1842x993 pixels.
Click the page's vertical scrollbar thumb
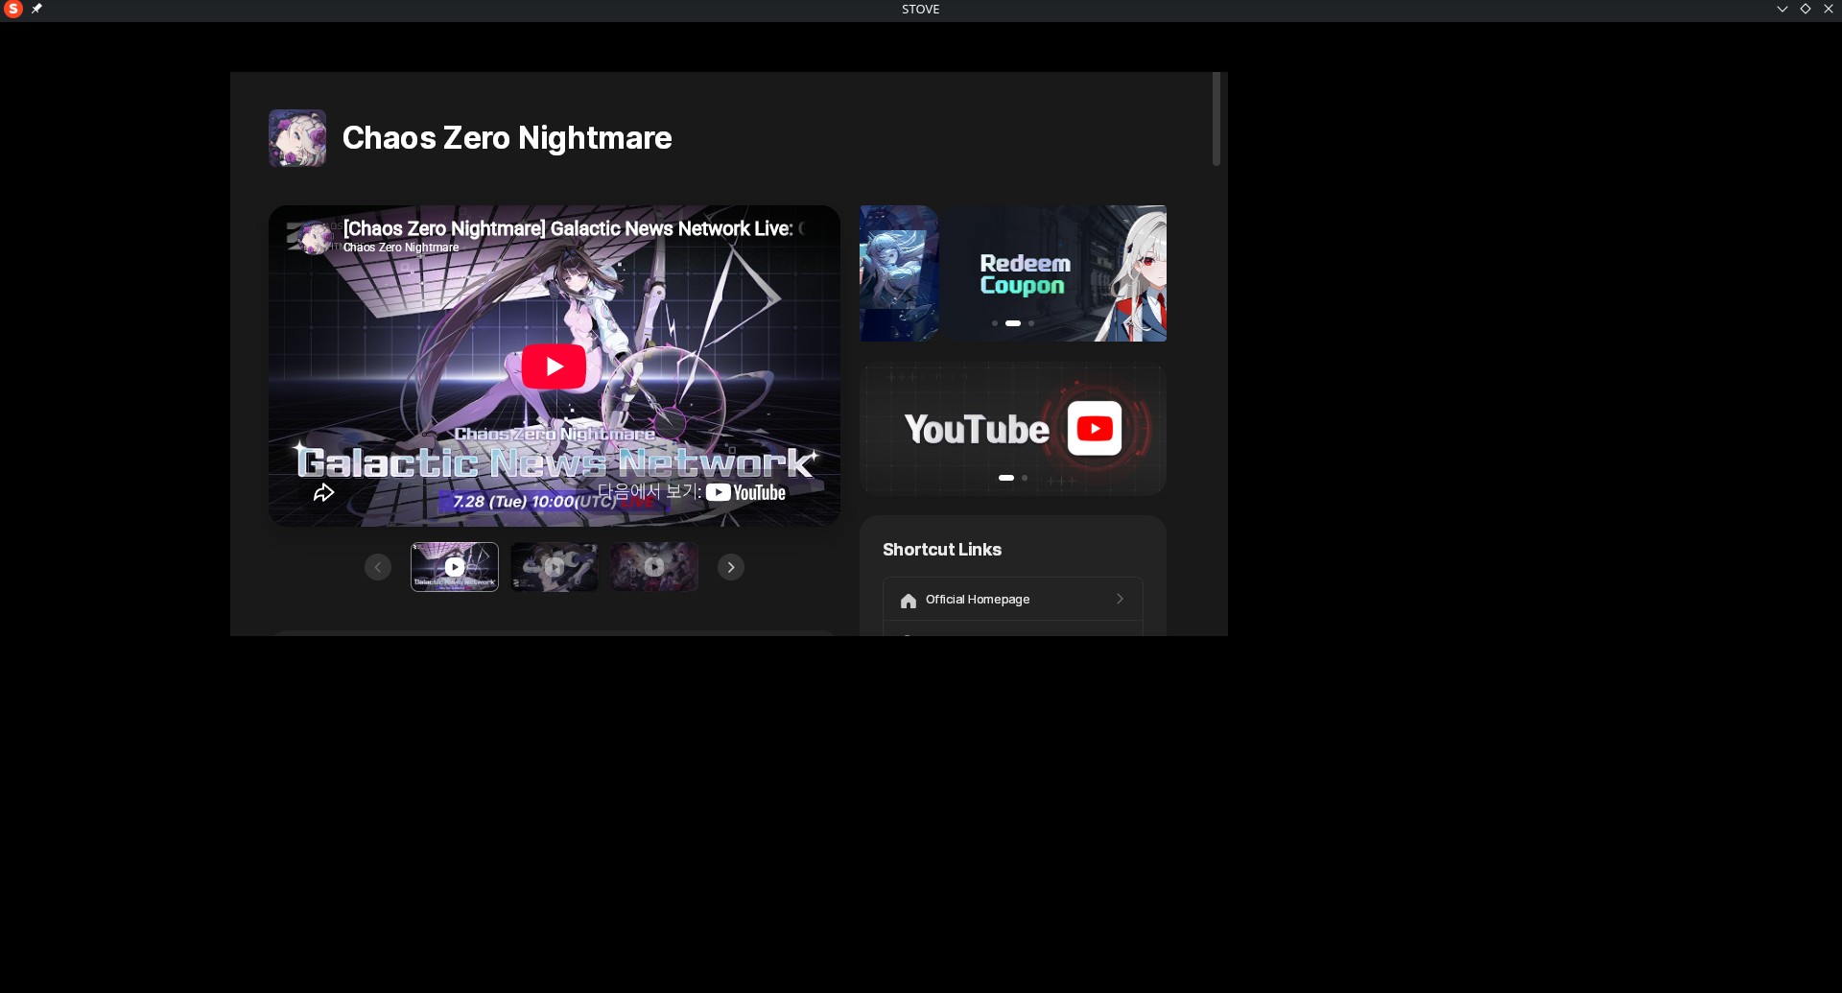(x=1216, y=119)
